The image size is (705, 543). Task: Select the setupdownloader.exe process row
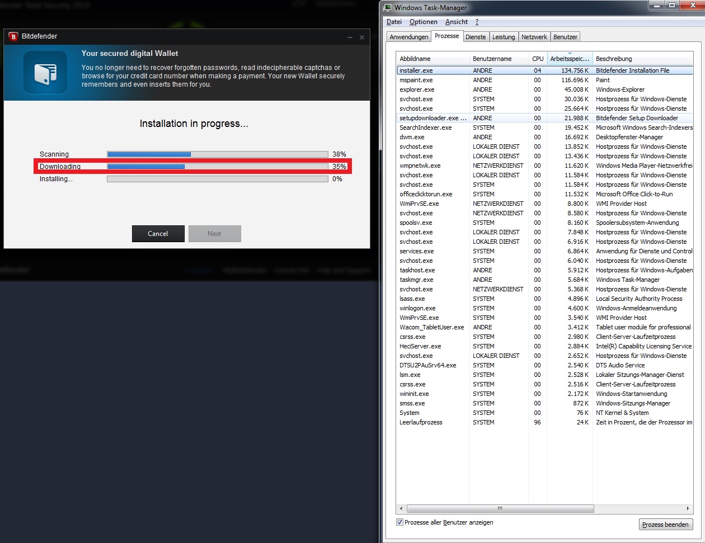pos(545,118)
